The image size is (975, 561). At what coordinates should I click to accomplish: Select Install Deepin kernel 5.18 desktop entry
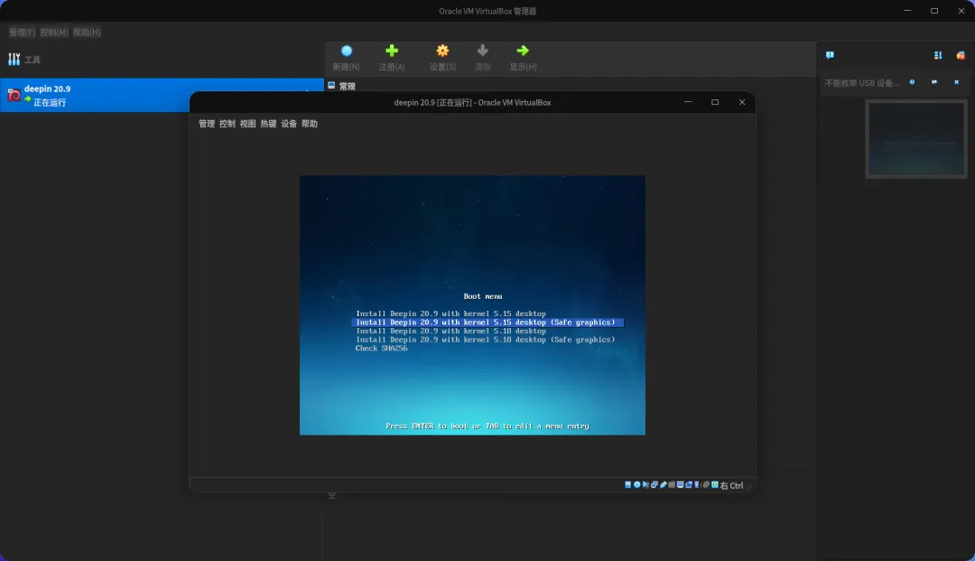point(450,331)
